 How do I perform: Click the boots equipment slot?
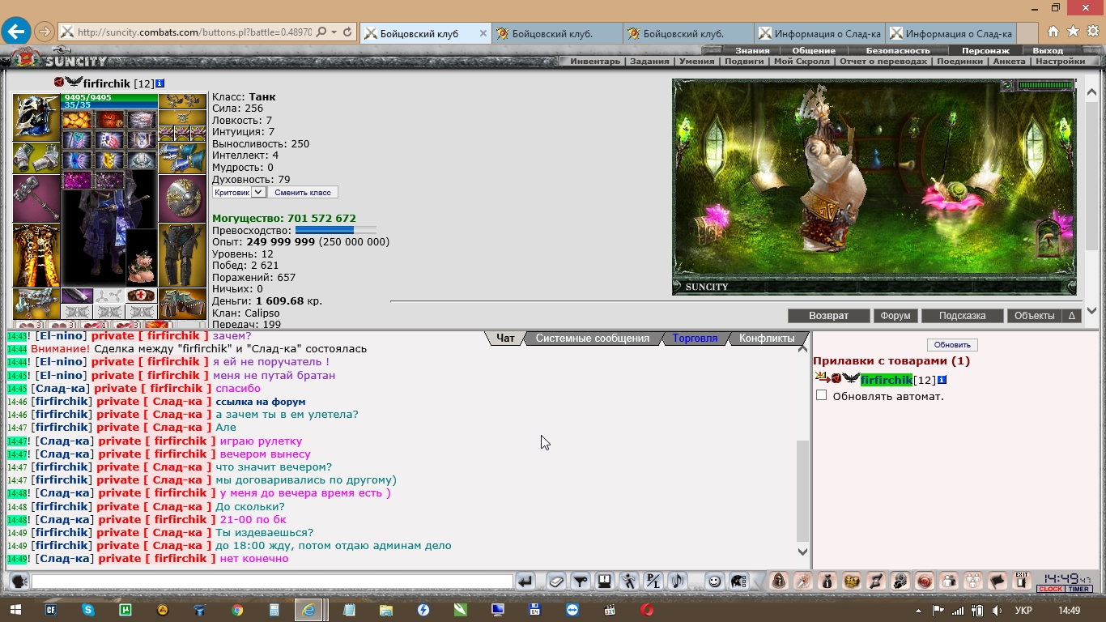[x=181, y=304]
